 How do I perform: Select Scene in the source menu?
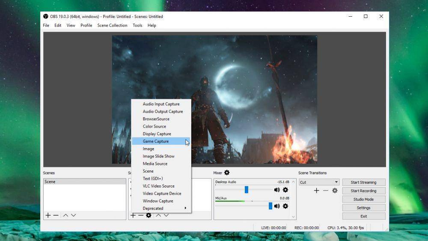161,171
